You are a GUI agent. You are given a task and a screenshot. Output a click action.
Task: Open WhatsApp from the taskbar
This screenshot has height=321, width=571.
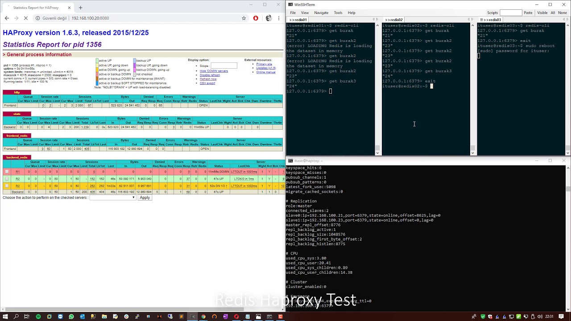71,317
